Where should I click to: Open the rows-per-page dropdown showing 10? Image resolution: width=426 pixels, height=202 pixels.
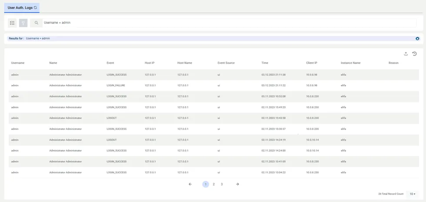413,194
